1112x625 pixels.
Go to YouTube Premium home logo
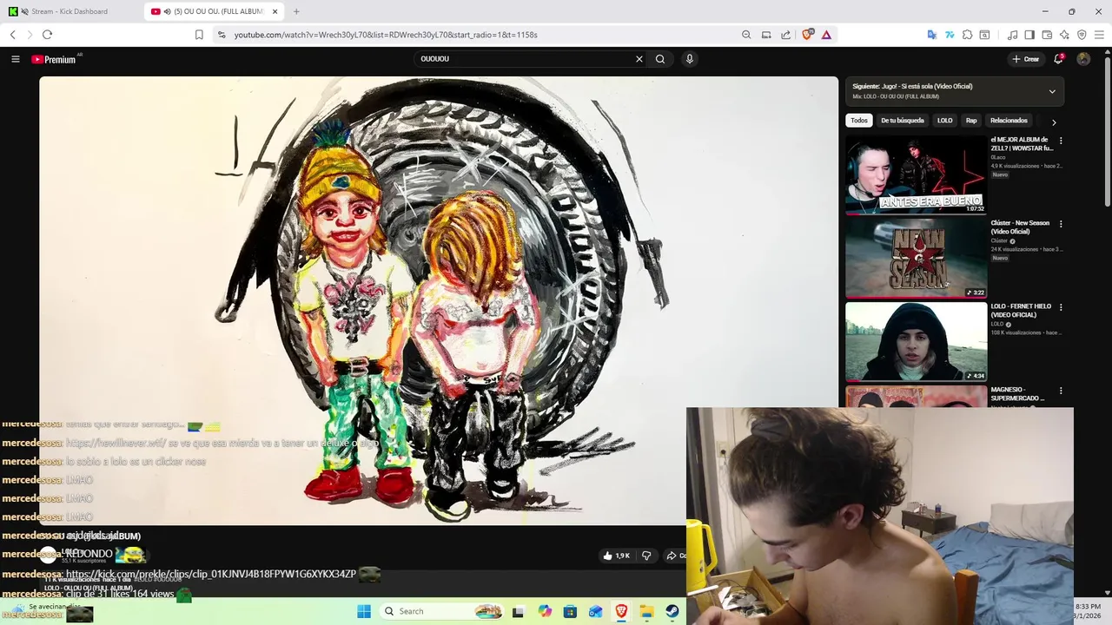[56, 59]
